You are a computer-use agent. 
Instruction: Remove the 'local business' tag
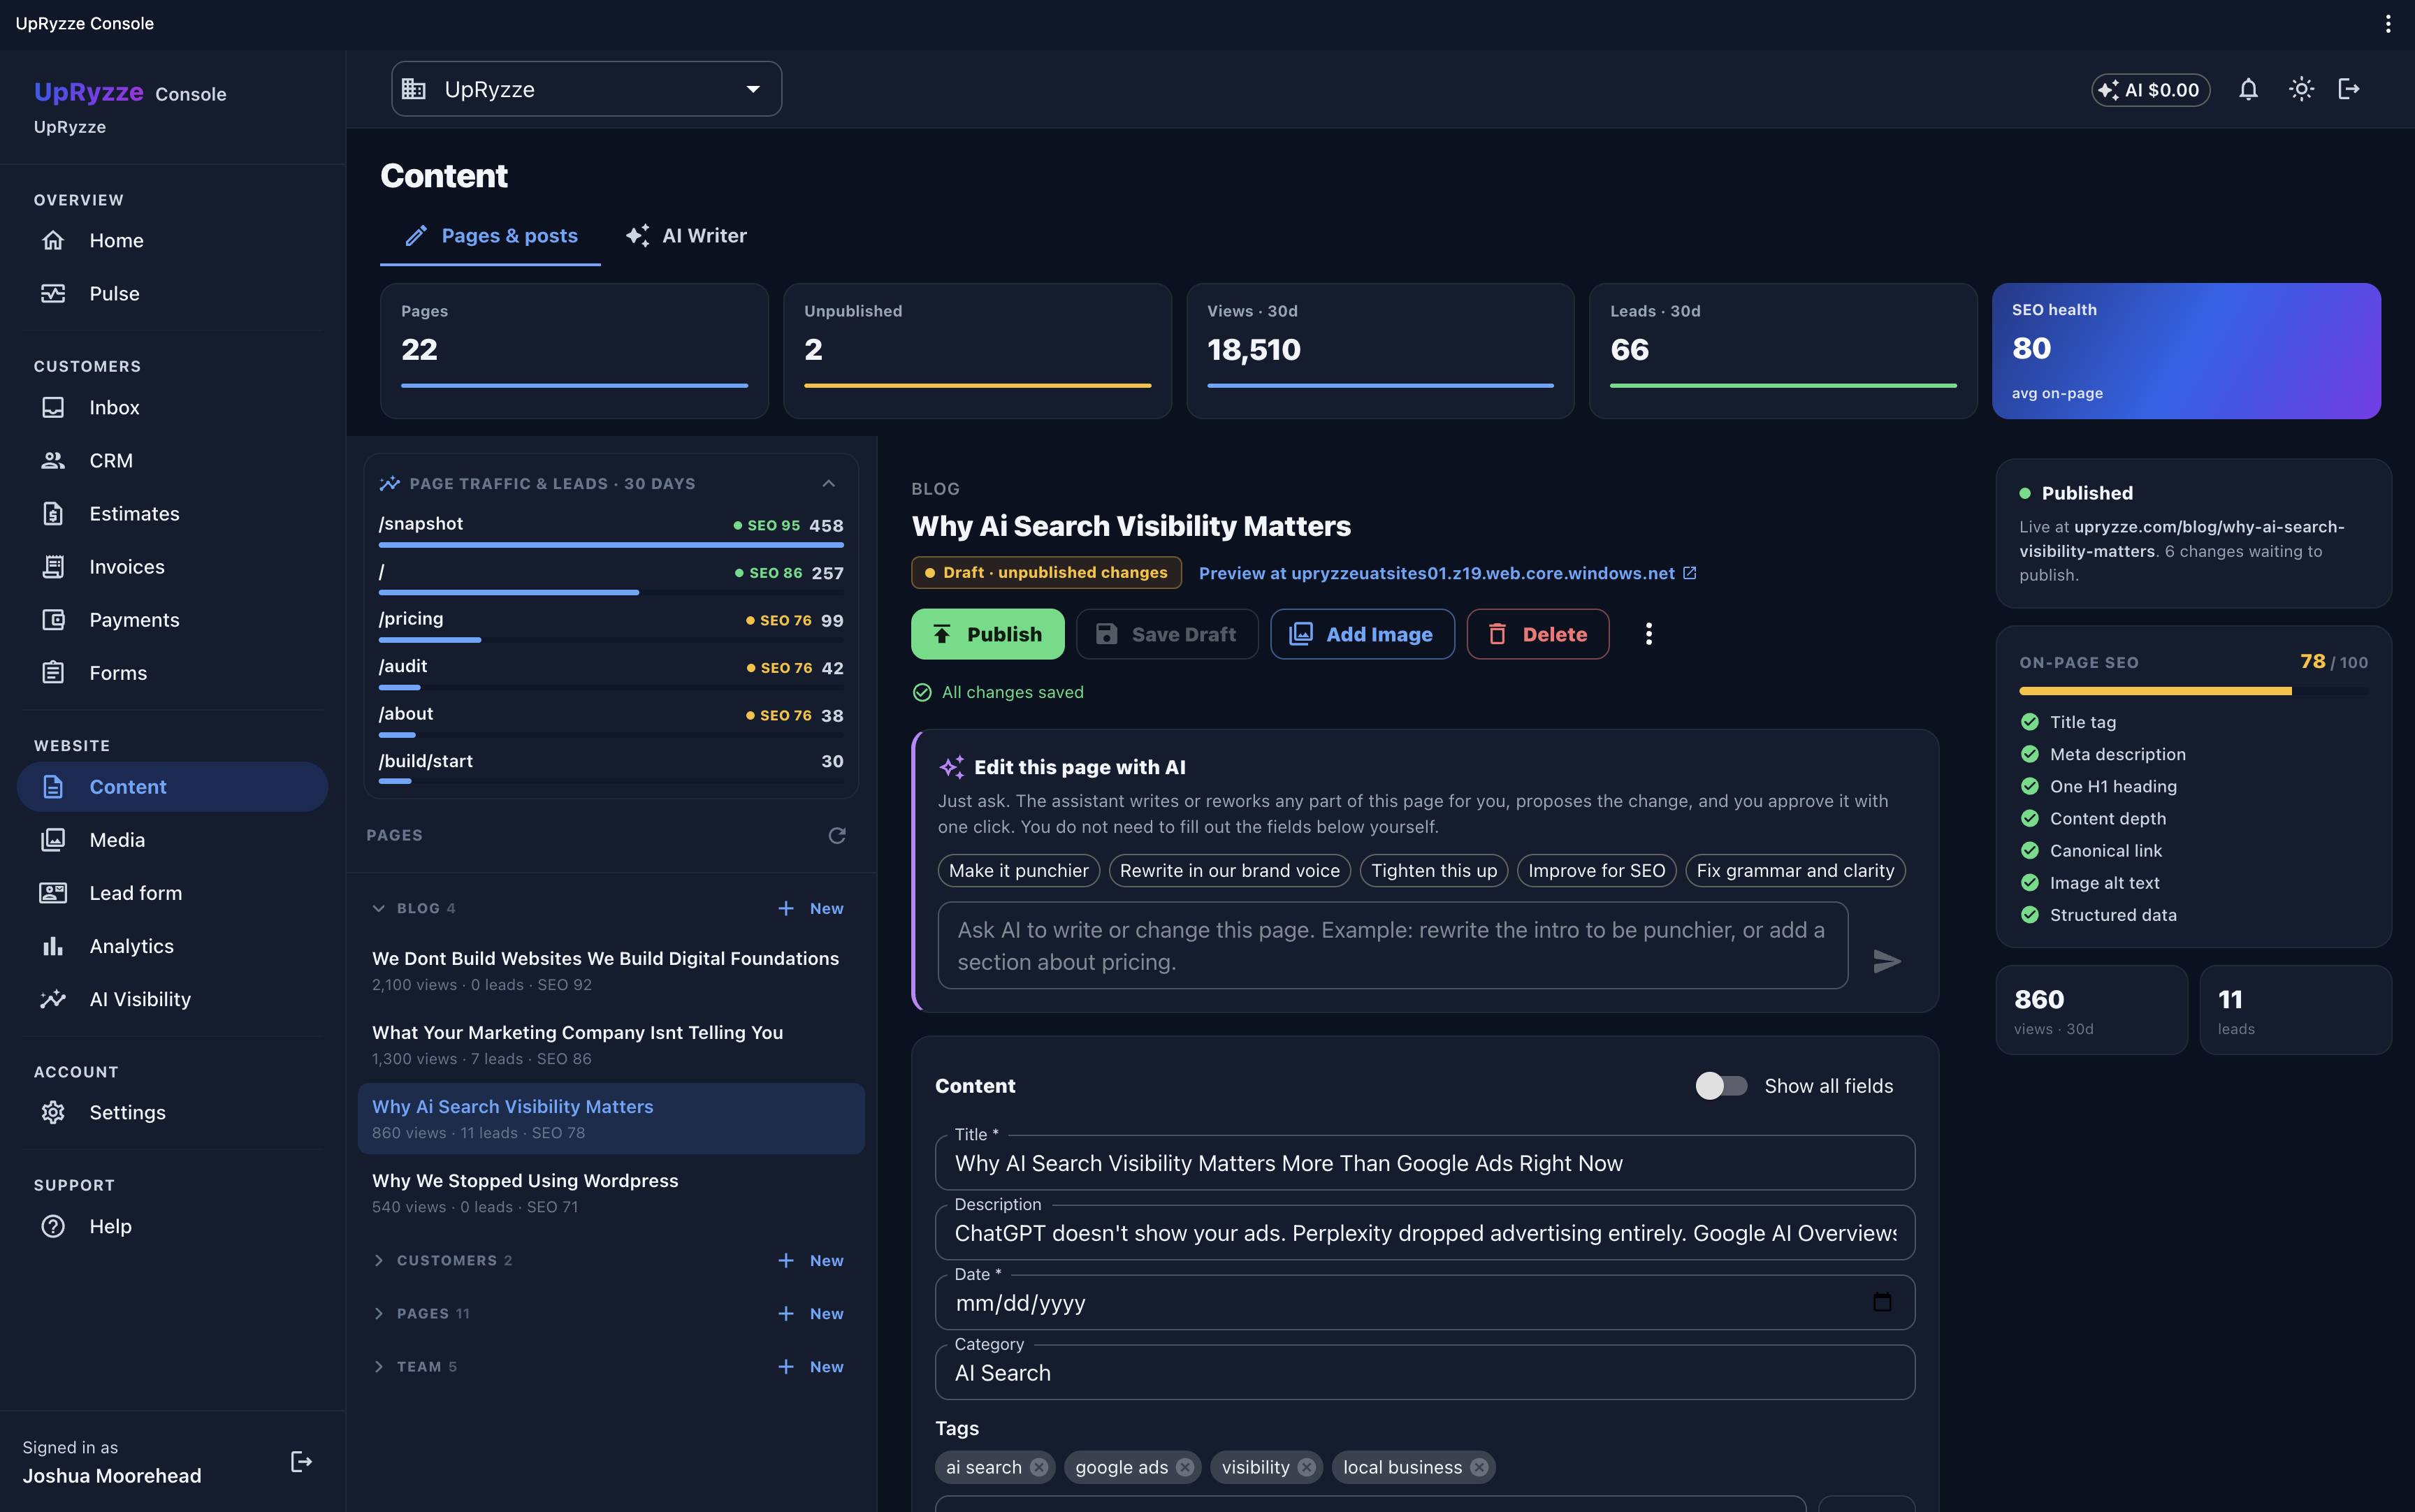[x=1479, y=1467]
